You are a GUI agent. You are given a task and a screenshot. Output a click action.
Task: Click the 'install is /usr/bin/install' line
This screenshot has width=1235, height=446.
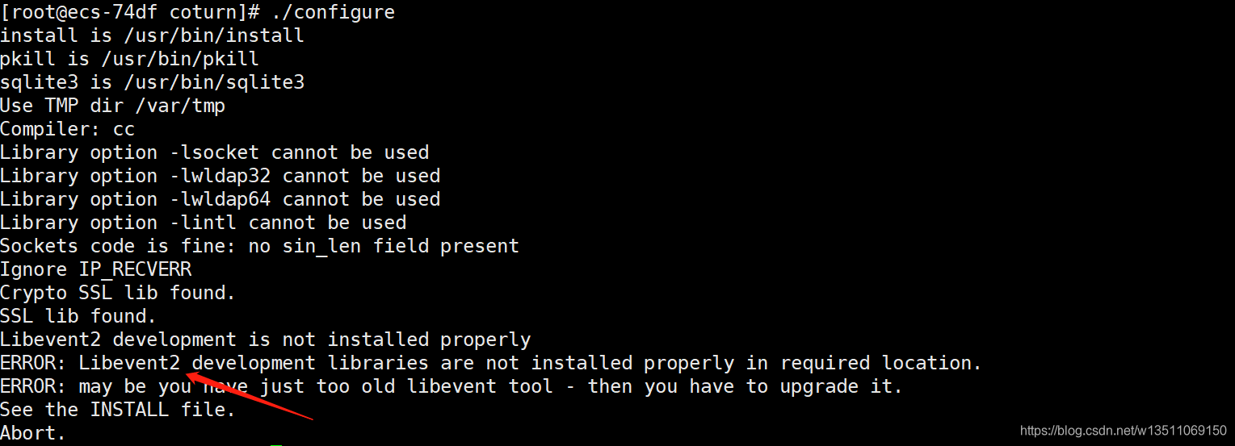click(x=152, y=35)
